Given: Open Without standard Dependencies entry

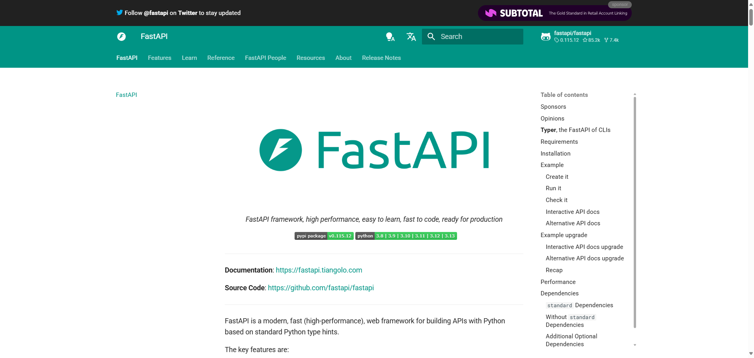Looking at the screenshot, I should click(571, 321).
